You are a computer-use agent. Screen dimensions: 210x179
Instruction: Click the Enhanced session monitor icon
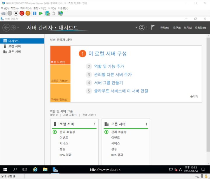[61, 13]
